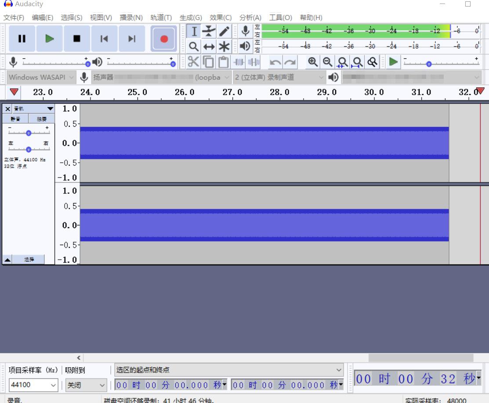489x403 pixels.
Task: Open recording channels stereo dropdown
Action: click(x=279, y=77)
